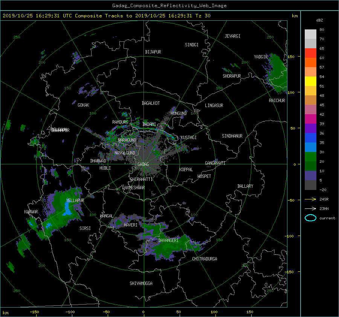This screenshot has height=317, width=339.
Task: Select the red 60 dBZ color swatch
Action: [310, 53]
